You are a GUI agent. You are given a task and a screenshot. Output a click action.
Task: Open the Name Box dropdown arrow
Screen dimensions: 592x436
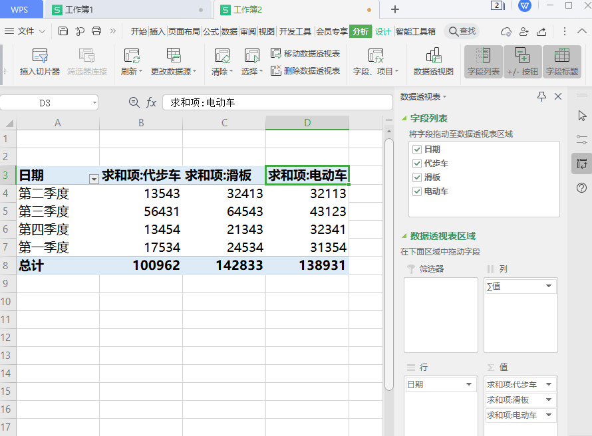pyautogui.click(x=94, y=103)
